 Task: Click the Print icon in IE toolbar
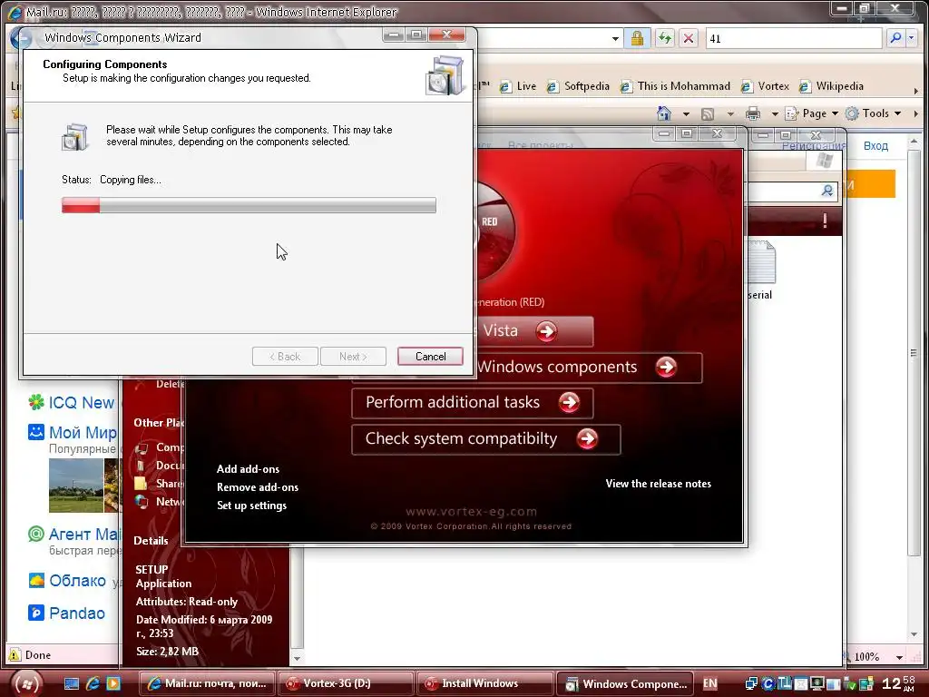[753, 113]
